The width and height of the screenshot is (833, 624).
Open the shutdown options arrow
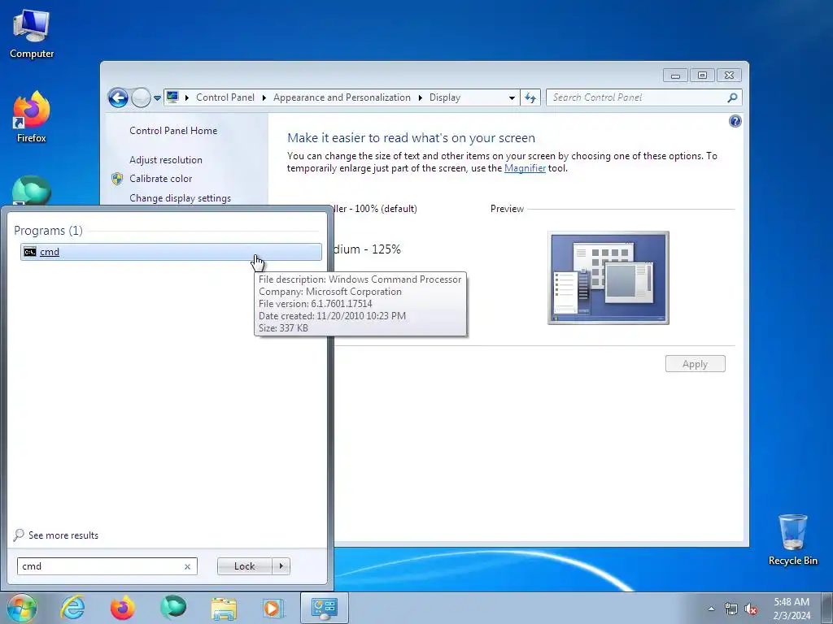coord(281,566)
